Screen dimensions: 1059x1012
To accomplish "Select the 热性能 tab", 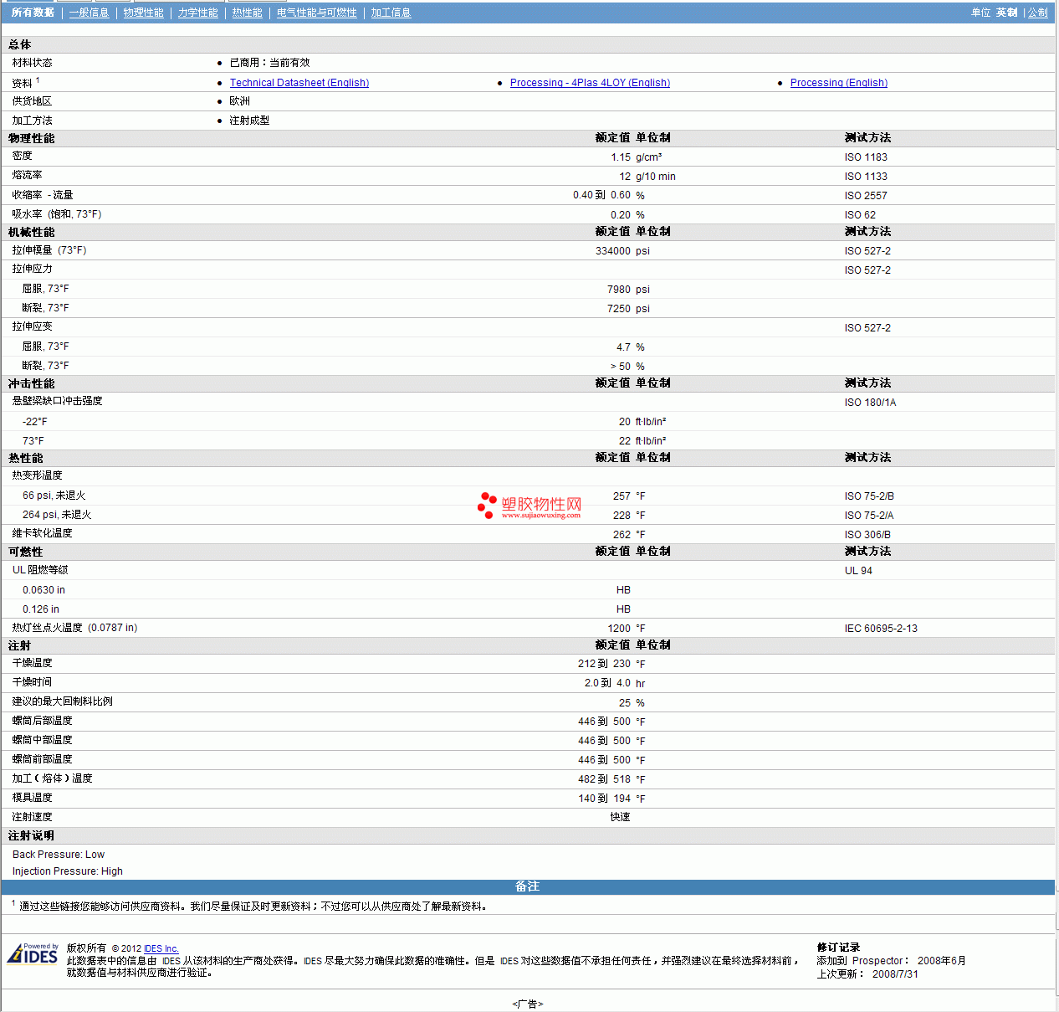I will (x=247, y=13).
